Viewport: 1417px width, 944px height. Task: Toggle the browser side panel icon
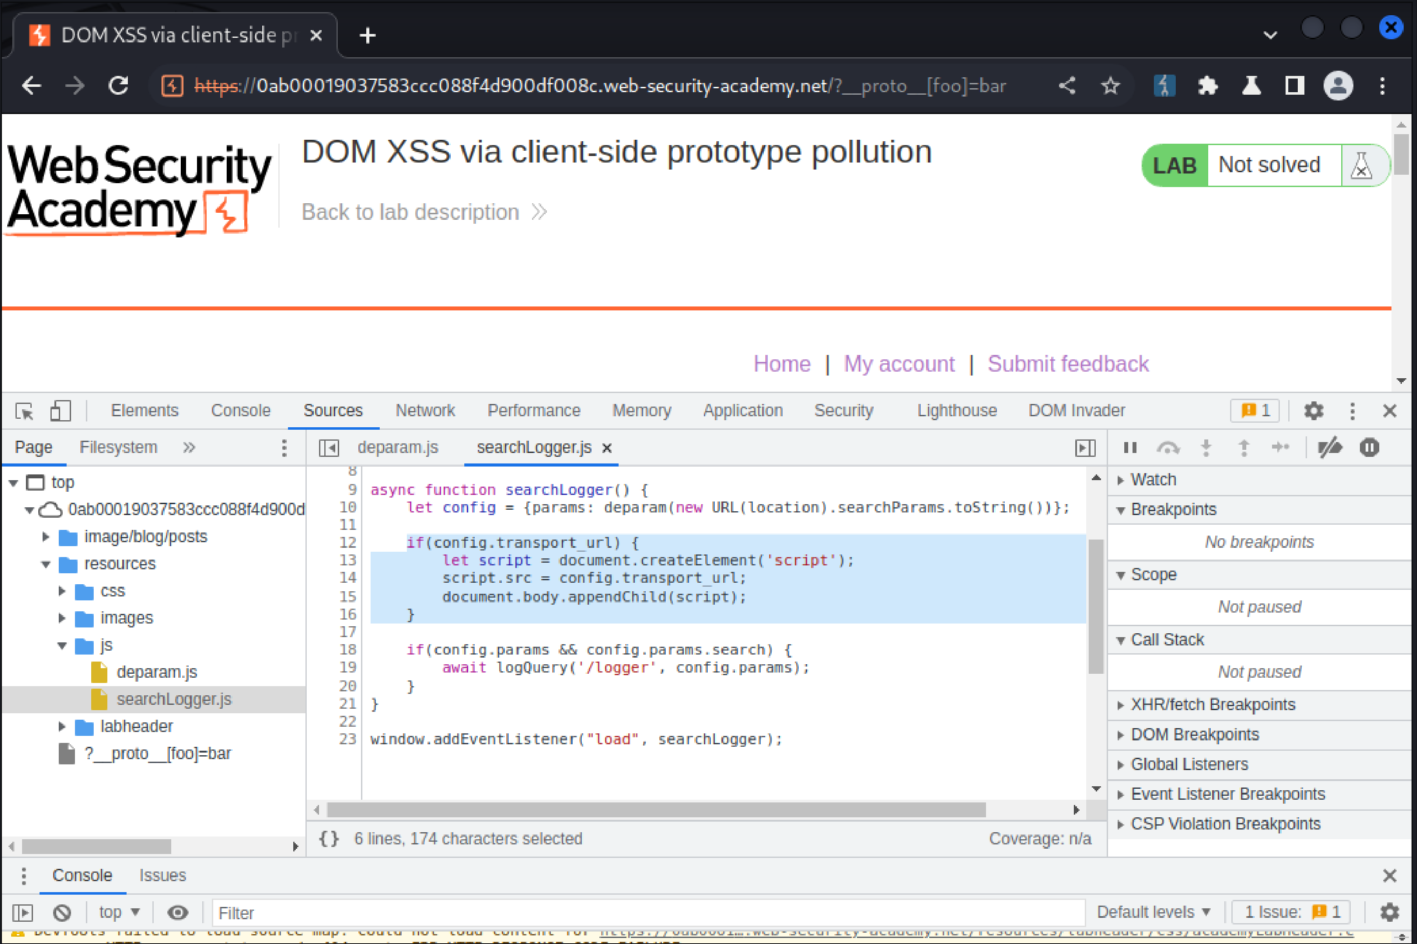click(x=1294, y=86)
